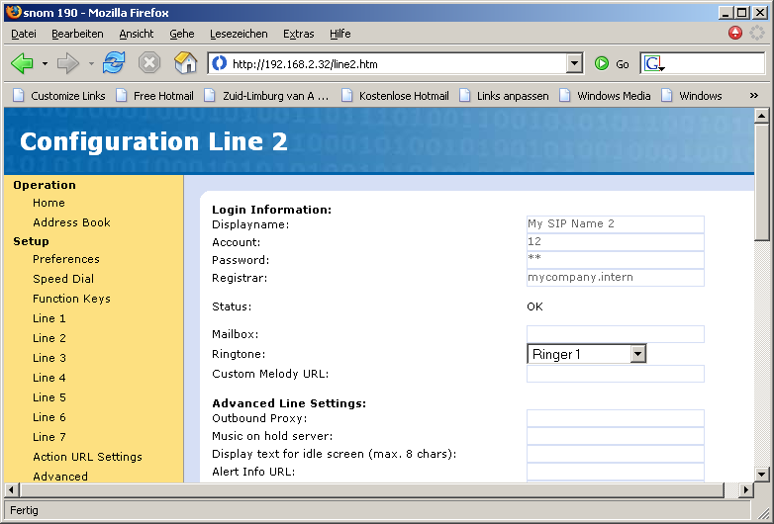Click the green Back arrow button
The image size is (774, 524).
22,63
